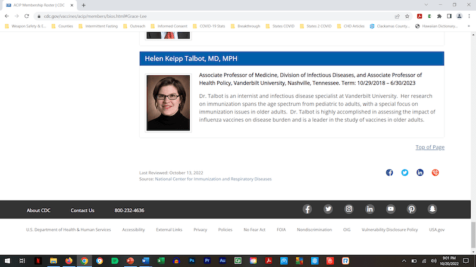476x267 pixels.
Task: Open Counties bookmark folder
Action: tap(62, 26)
